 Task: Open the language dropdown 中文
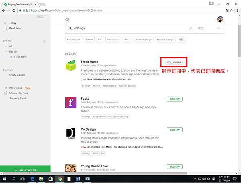209,29
